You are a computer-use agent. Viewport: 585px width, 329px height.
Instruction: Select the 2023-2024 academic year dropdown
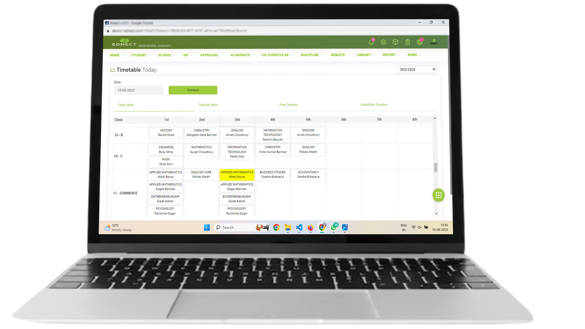[x=417, y=69]
